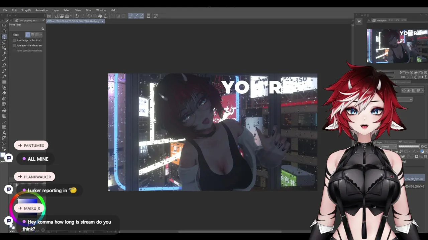Open Clip Studio quick access panel icon
428x240 pixels.
pos(359,21)
